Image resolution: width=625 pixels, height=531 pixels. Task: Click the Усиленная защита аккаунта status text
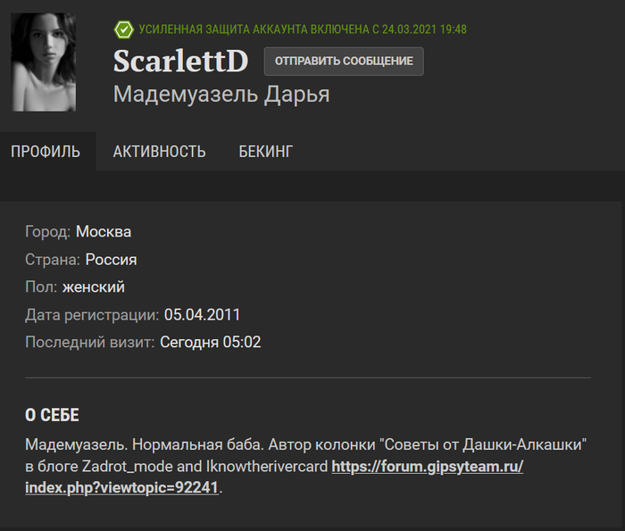coord(303,29)
